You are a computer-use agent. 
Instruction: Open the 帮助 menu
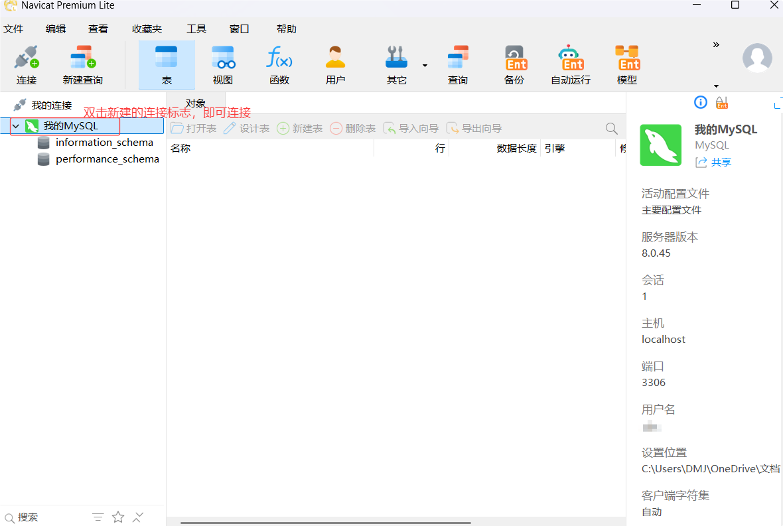pos(287,29)
